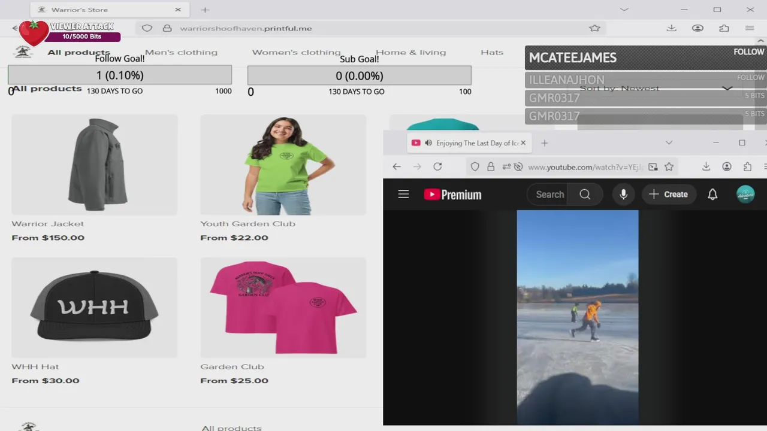Viewport: 767px width, 431px height.
Task: Open extensions in the YouTube browser window
Action: tap(747, 166)
